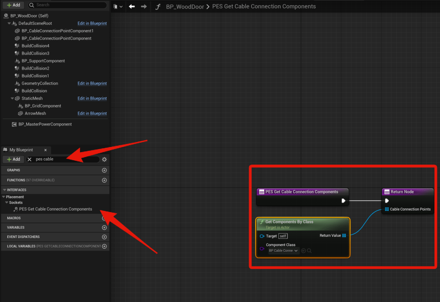Open the bookmarks dropdown in graph toolbar
Viewport: 440px width, 302px height.
click(x=118, y=6)
